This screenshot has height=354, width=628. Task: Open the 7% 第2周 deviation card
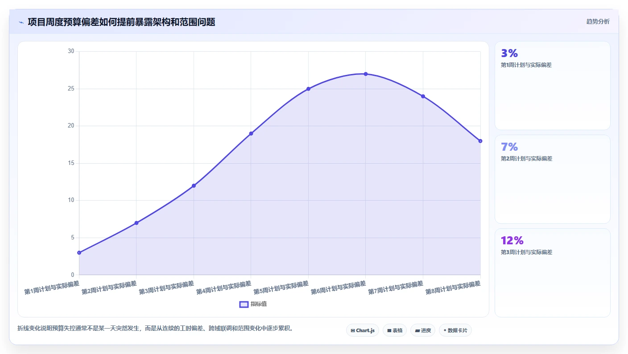coord(553,179)
